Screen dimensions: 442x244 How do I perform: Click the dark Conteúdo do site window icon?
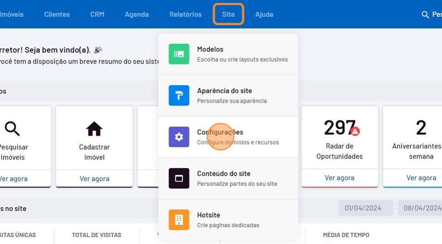pyautogui.click(x=179, y=178)
